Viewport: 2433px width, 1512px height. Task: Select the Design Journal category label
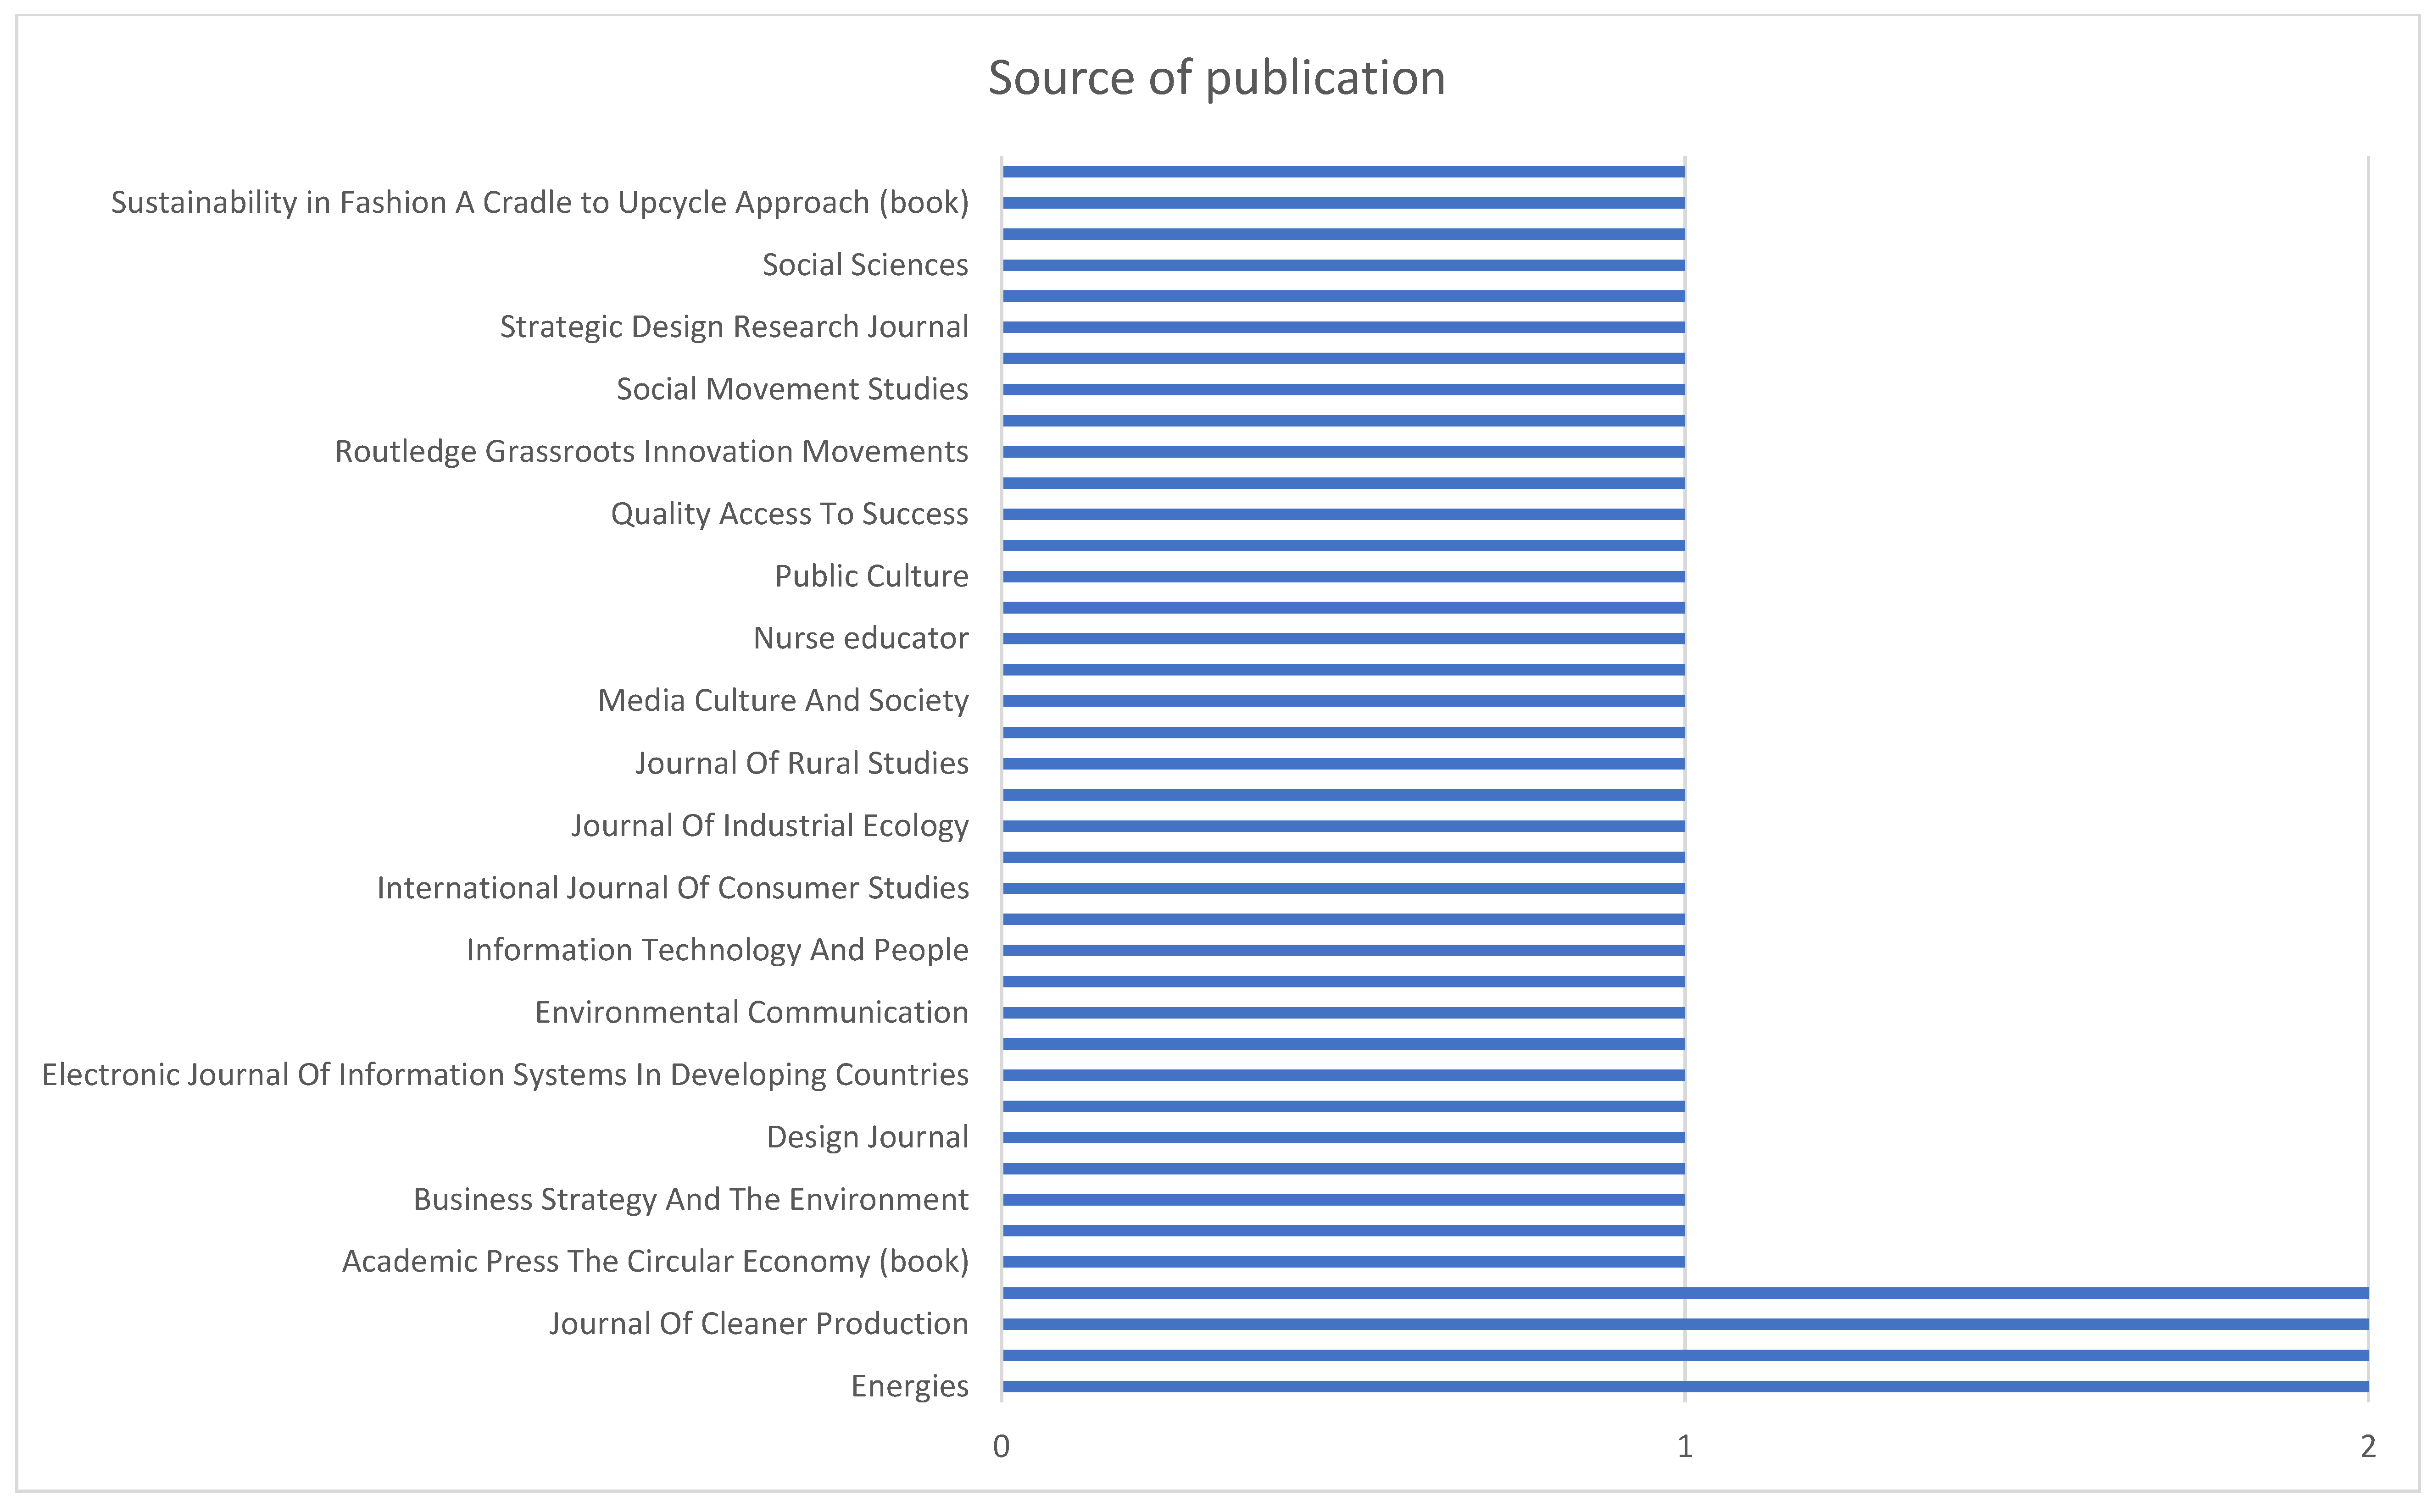pyautogui.click(x=868, y=1137)
